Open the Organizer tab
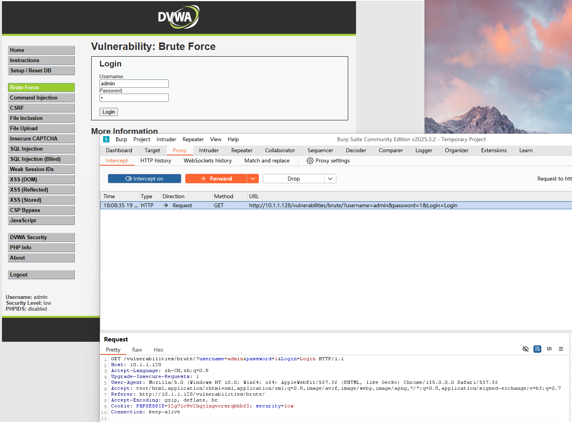The width and height of the screenshot is (572, 422). coord(457,150)
